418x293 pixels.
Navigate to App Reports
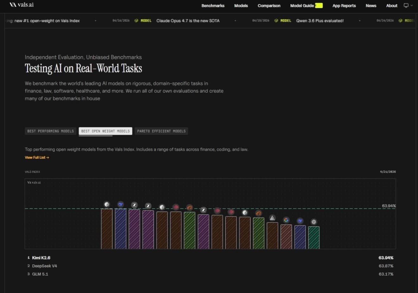[x=344, y=6]
